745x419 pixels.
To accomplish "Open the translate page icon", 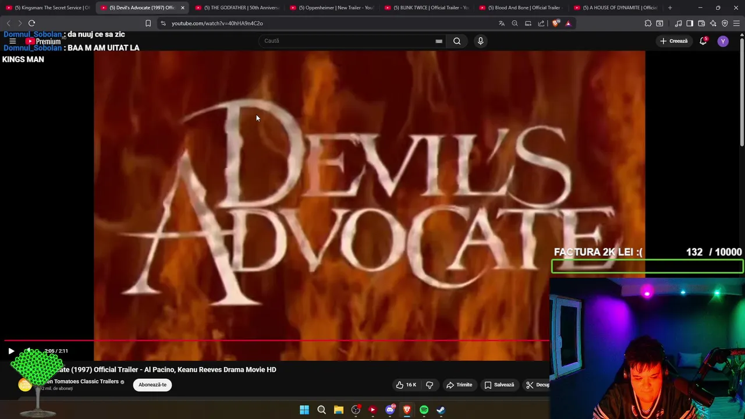I will [x=502, y=23].
